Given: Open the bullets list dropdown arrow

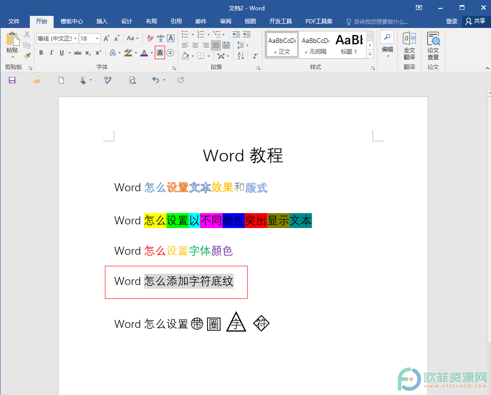Looking at the screenshot, I should coord(193,35).
